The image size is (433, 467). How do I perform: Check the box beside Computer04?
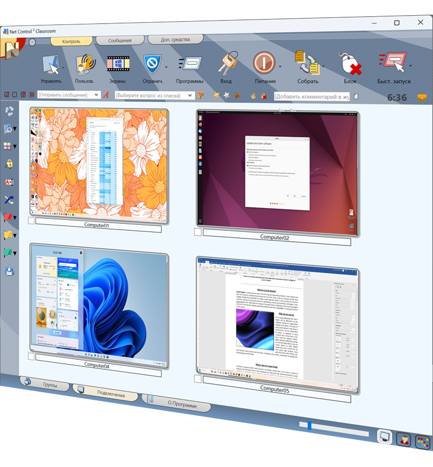[x=31, y=357]
